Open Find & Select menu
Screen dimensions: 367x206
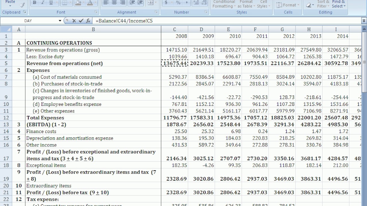coord(339,4)
